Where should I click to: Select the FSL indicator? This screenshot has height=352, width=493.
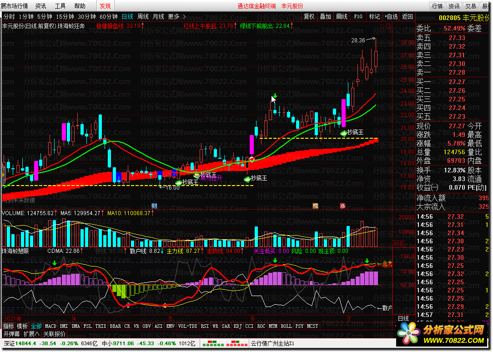[88, 326]
